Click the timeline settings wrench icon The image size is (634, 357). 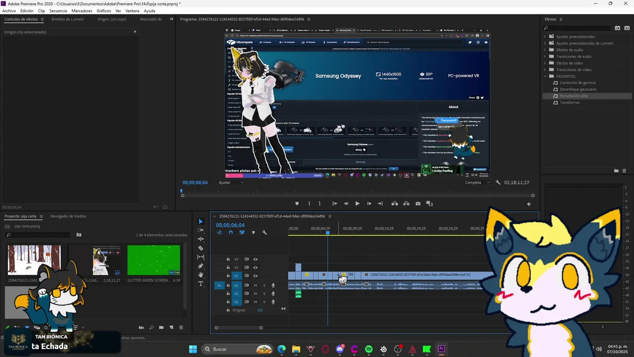pyautogui.click(x=264, y=232)
